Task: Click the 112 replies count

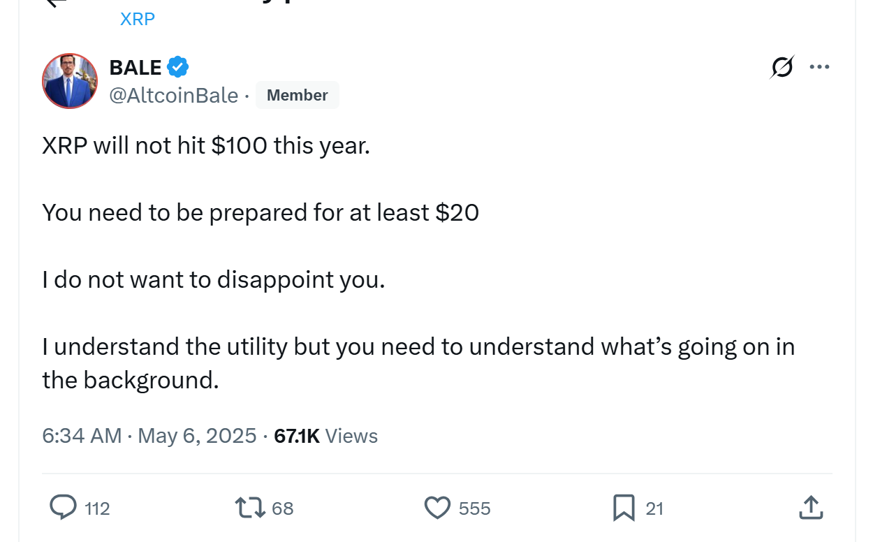Action: 97,508
